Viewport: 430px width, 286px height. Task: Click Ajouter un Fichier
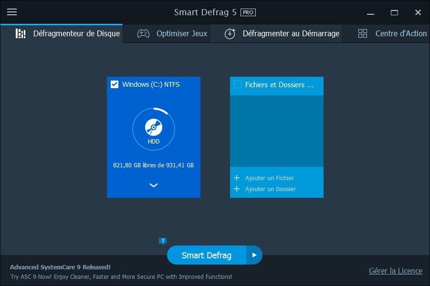(270, 178)
